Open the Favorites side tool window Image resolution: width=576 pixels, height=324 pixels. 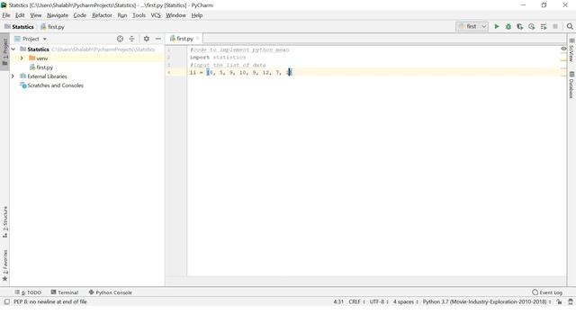click(x=4, y=265)
